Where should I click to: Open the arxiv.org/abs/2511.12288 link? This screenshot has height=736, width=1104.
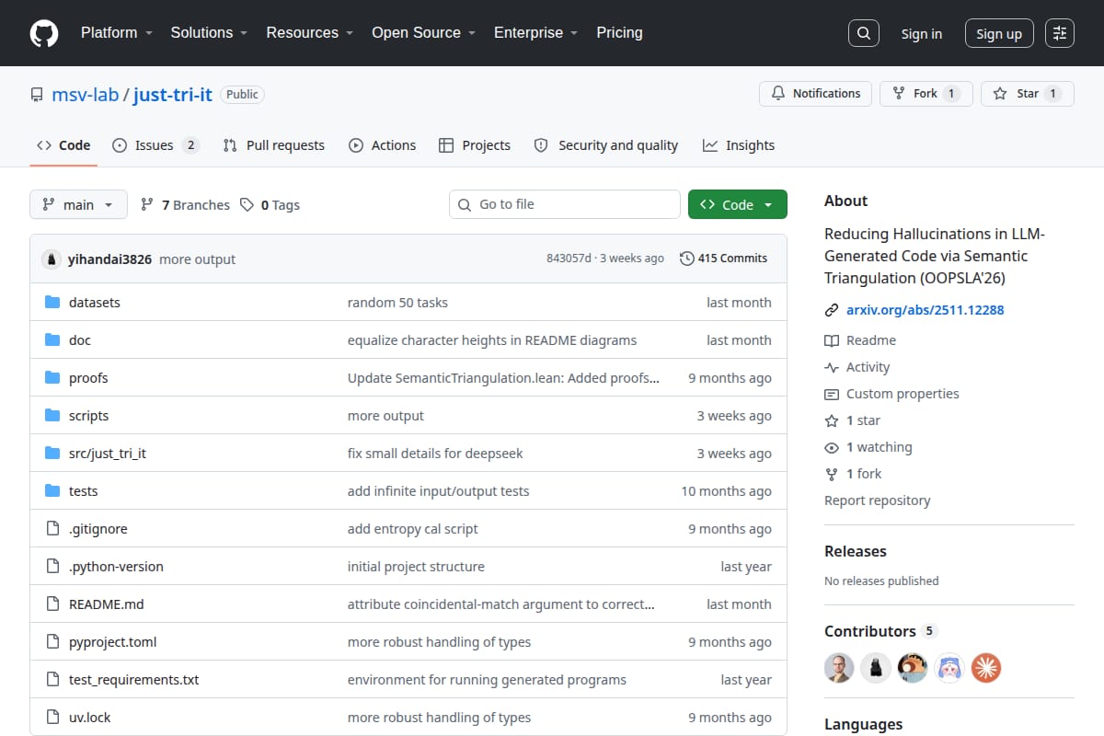(x=925, y=310)
